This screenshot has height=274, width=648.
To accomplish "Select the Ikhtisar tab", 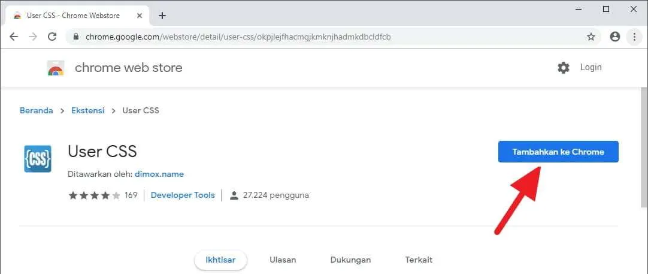I will [220, 260].
